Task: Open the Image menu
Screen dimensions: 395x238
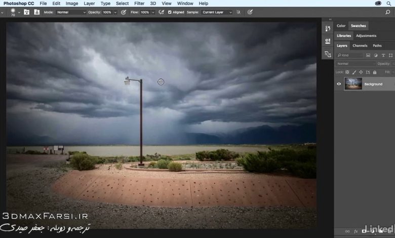Action: [x=72, y=3]
